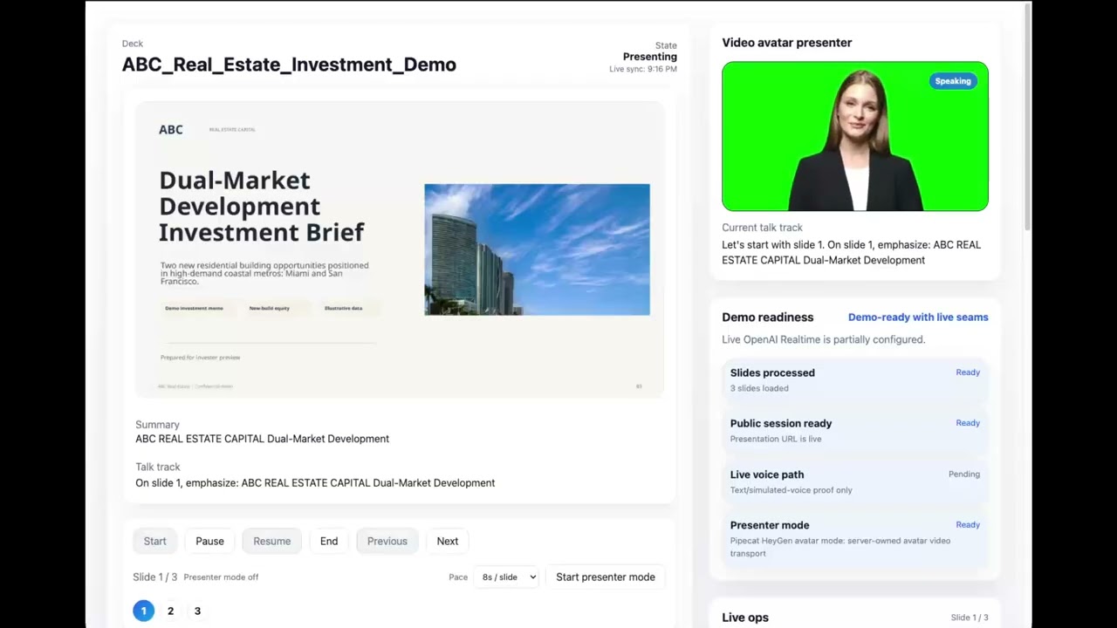Click the building photo on the slide
The width and height of the screenshot is (1117, 628).
pos(537,249)
